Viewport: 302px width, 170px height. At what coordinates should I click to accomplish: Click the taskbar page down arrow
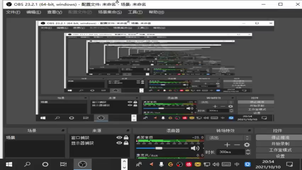pos(124,167)
